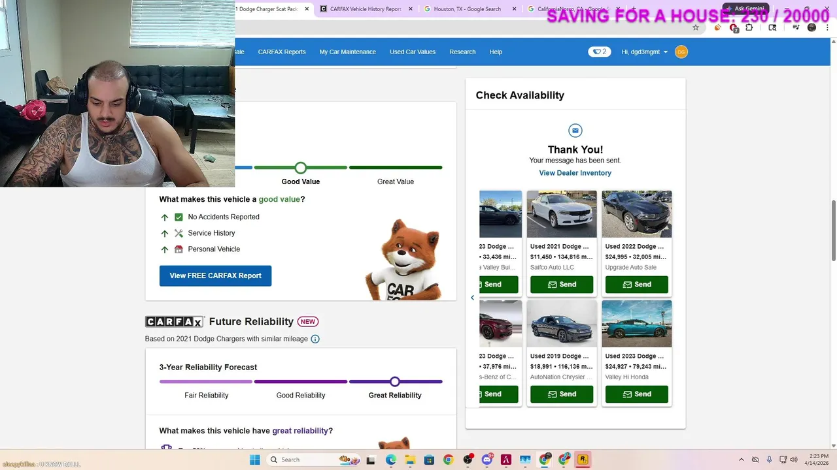The image size is (837, 470).
Task: Click the good value link
Action: [x=279, y=199]
